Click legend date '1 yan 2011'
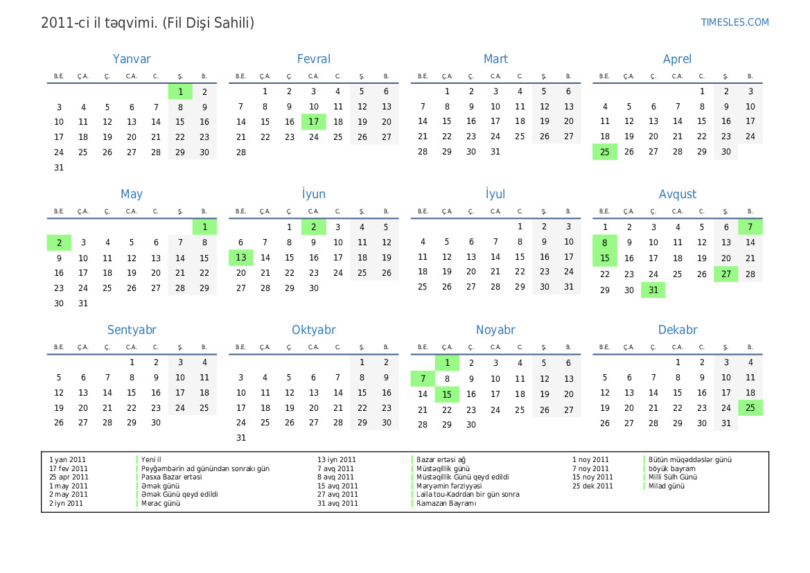Screen dimensions: 810x573 (67, 459)
